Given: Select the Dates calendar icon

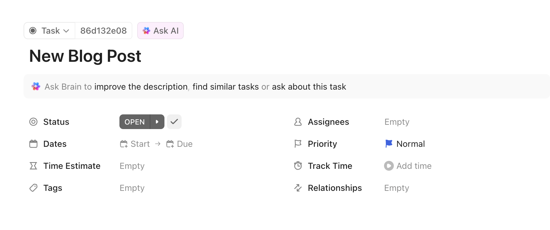Looking at the screenshot, I should pos(34,144).
